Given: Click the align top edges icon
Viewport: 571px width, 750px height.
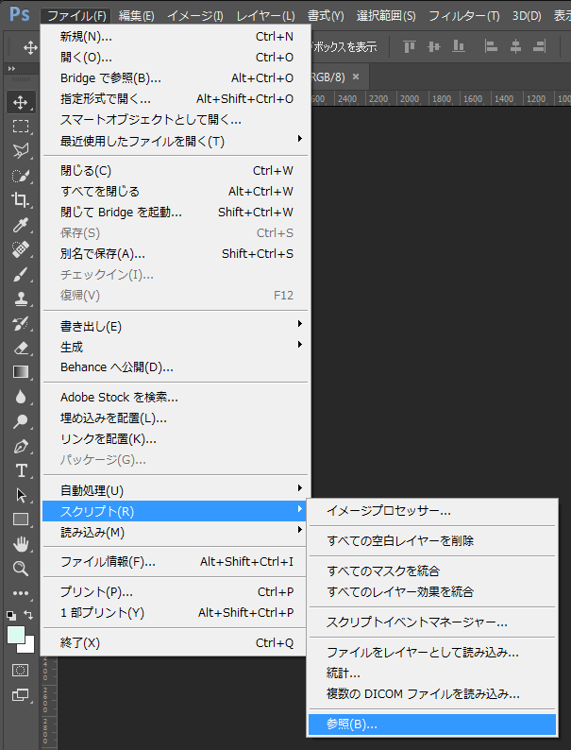Looking at the screenshot, I should (x=410, y=46).
